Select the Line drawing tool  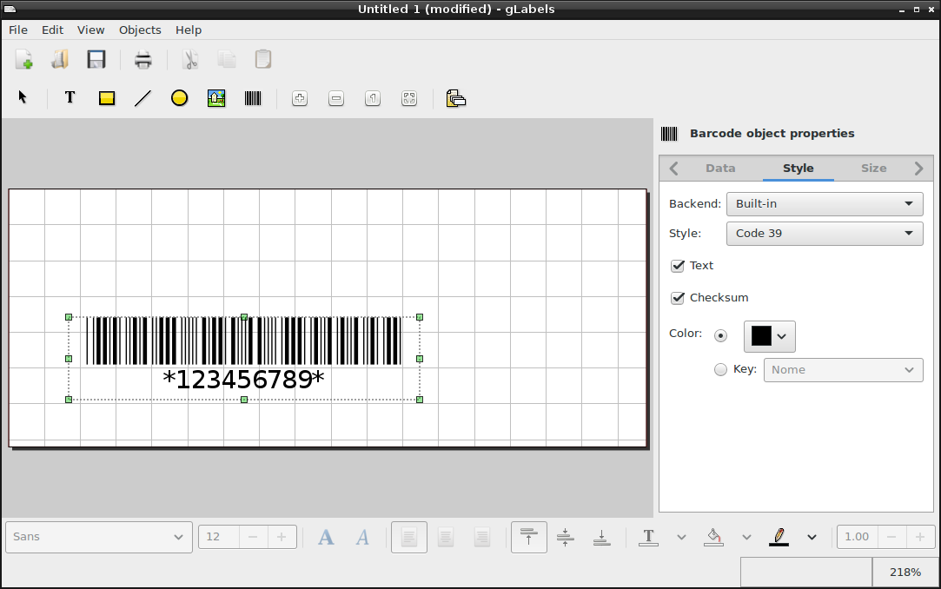tap(142, 98)
